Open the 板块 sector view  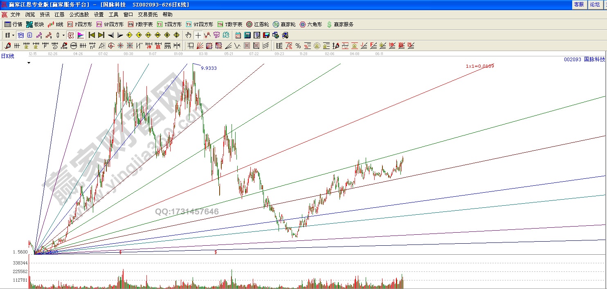click(x=35, y=24)
